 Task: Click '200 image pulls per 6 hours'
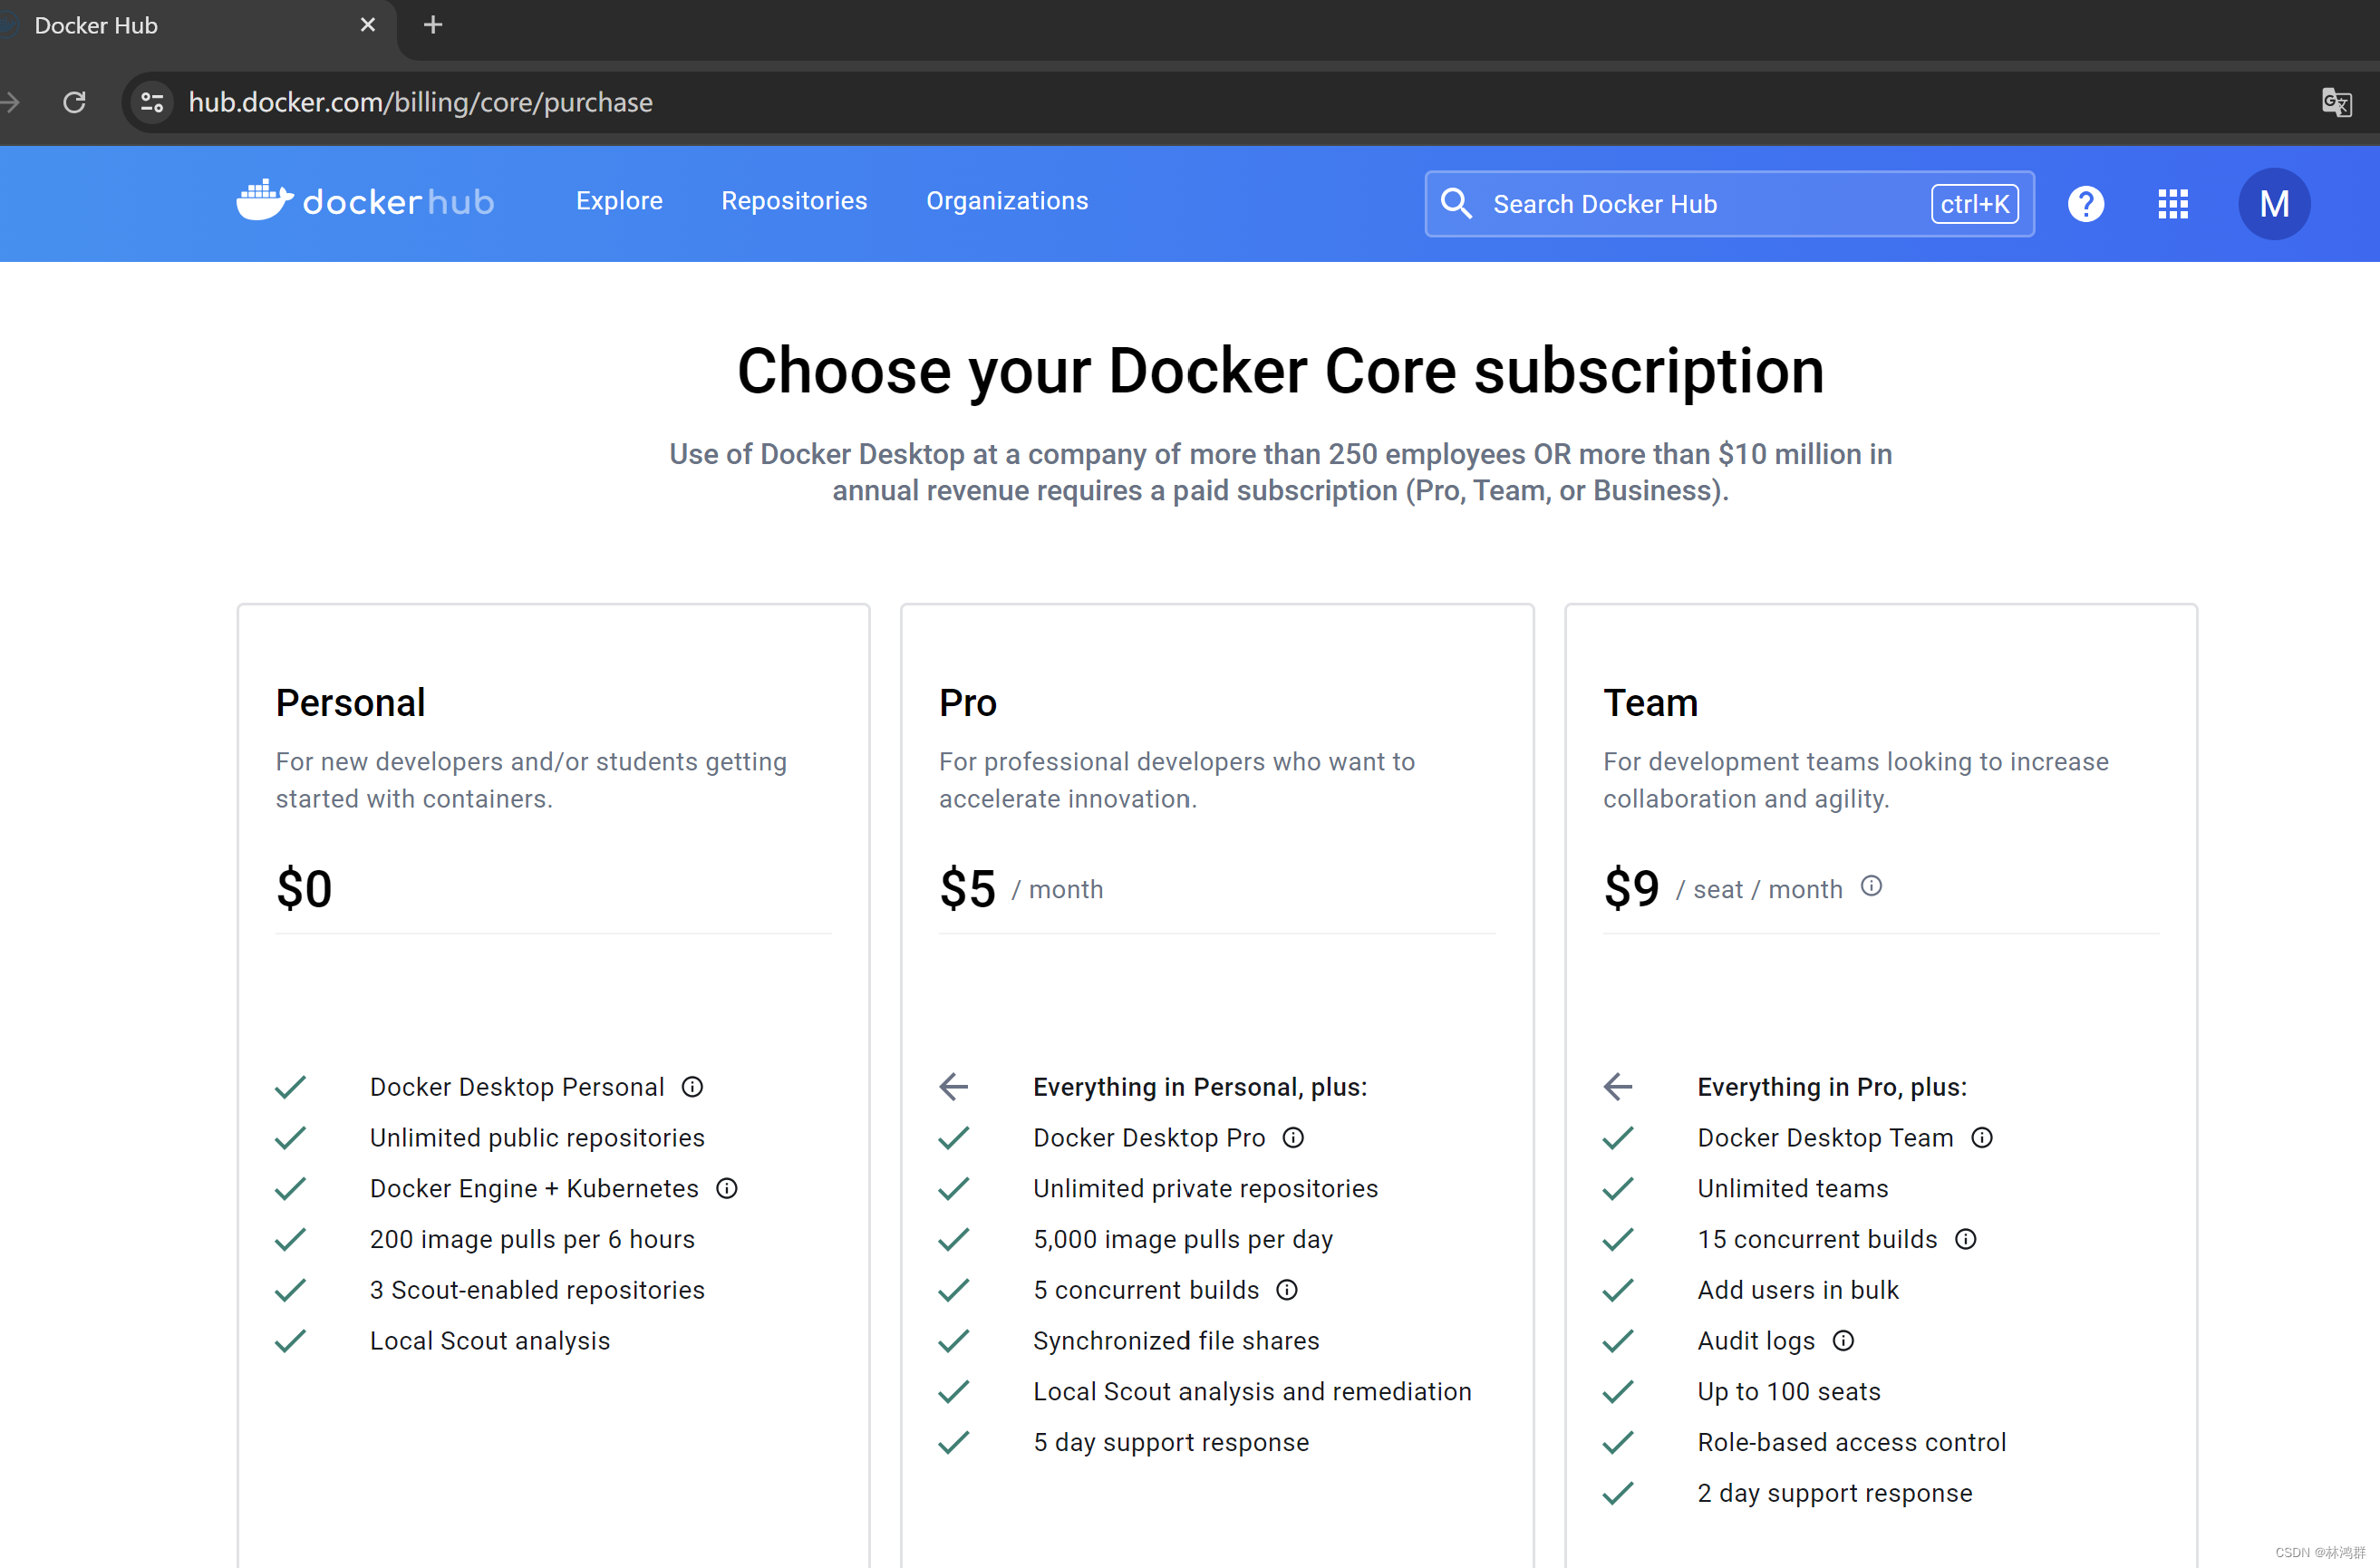532,1239
